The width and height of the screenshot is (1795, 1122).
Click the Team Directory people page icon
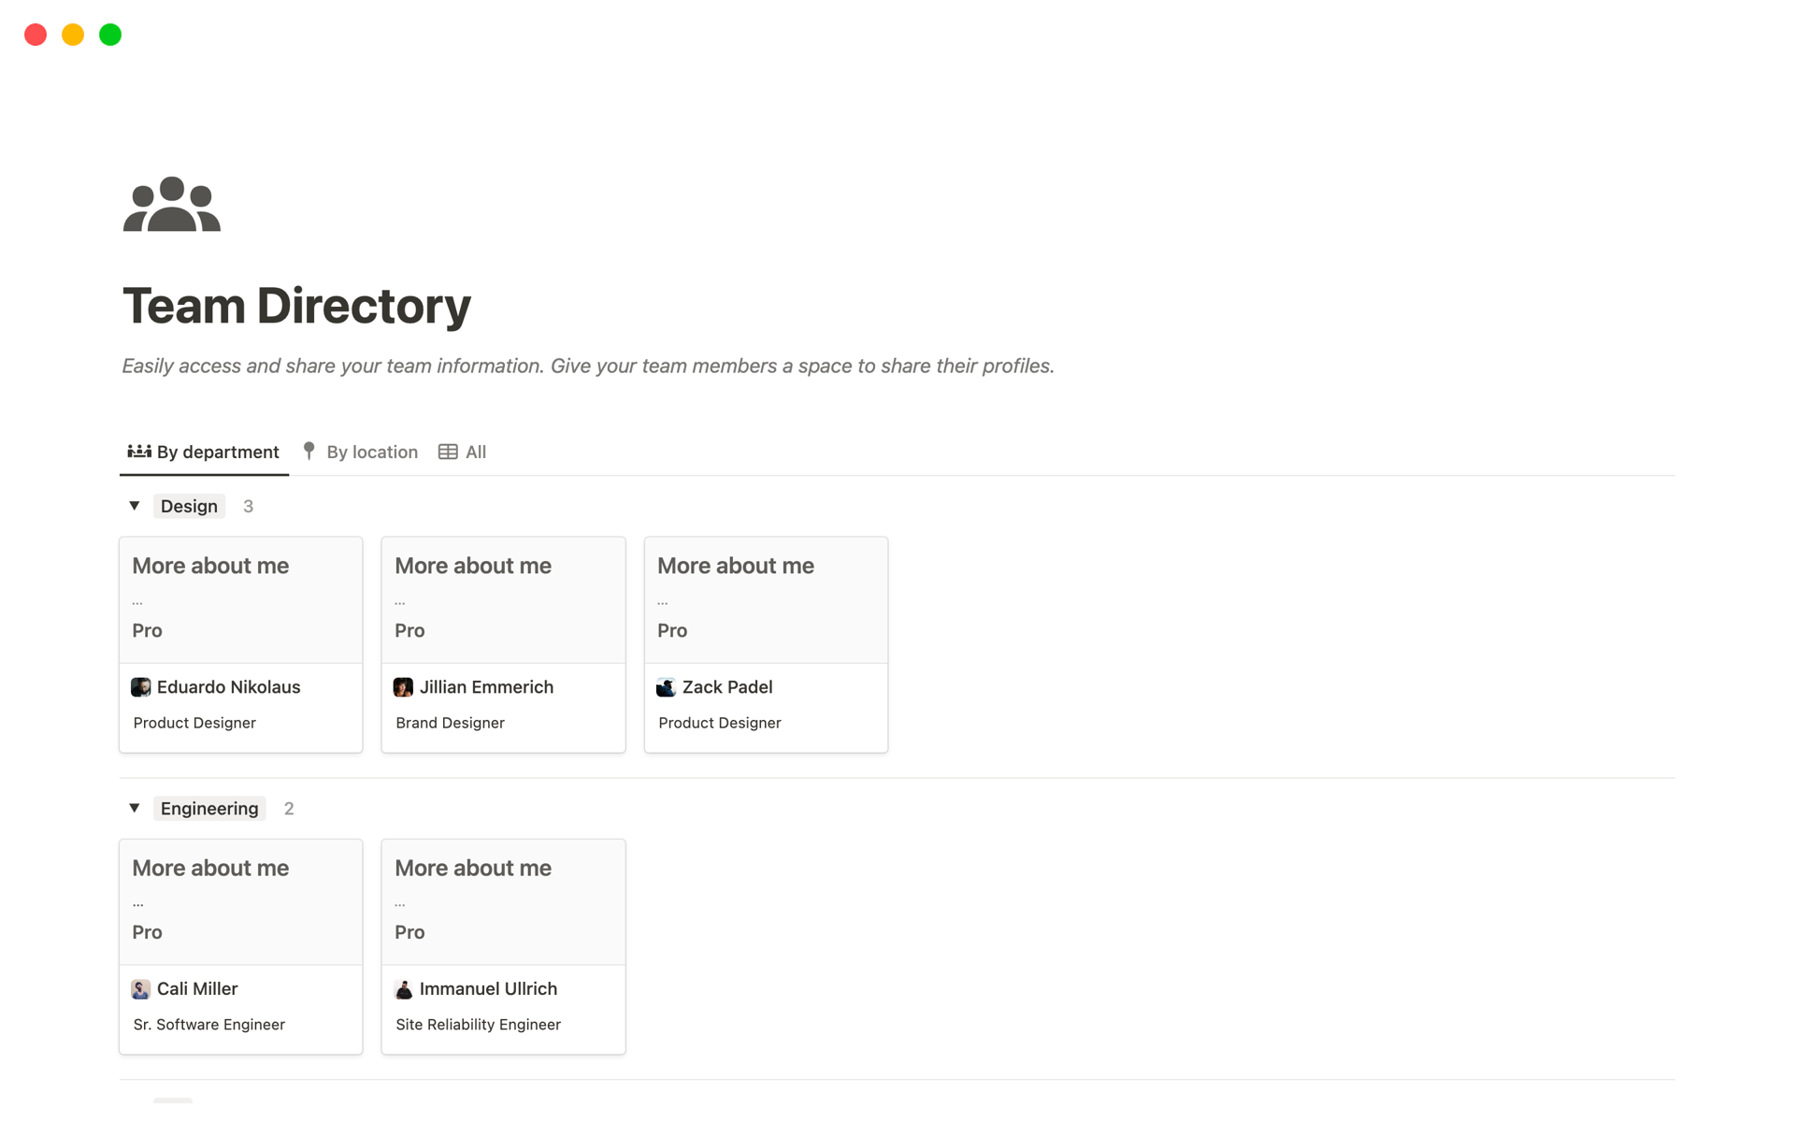pyautogui.click(x=172, y=204)
